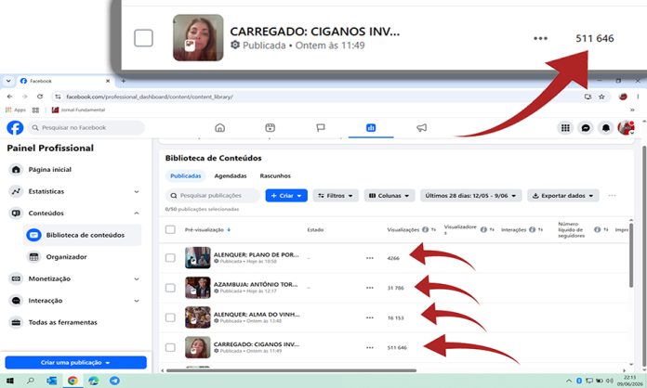Open the Home feed icon
The image size is (647, 388).
coord(220,128)
